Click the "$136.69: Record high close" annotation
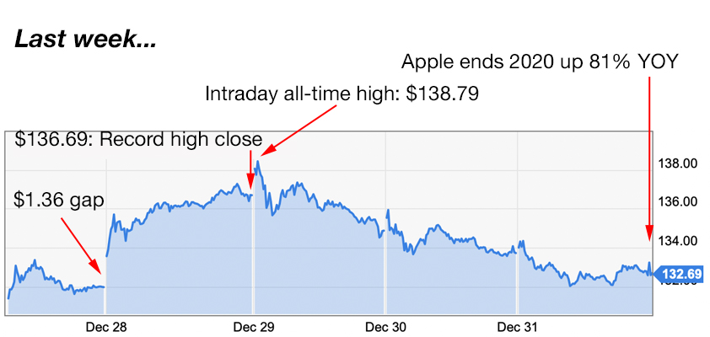The width and height of the screenshot is (710, 337). point(139,138)
